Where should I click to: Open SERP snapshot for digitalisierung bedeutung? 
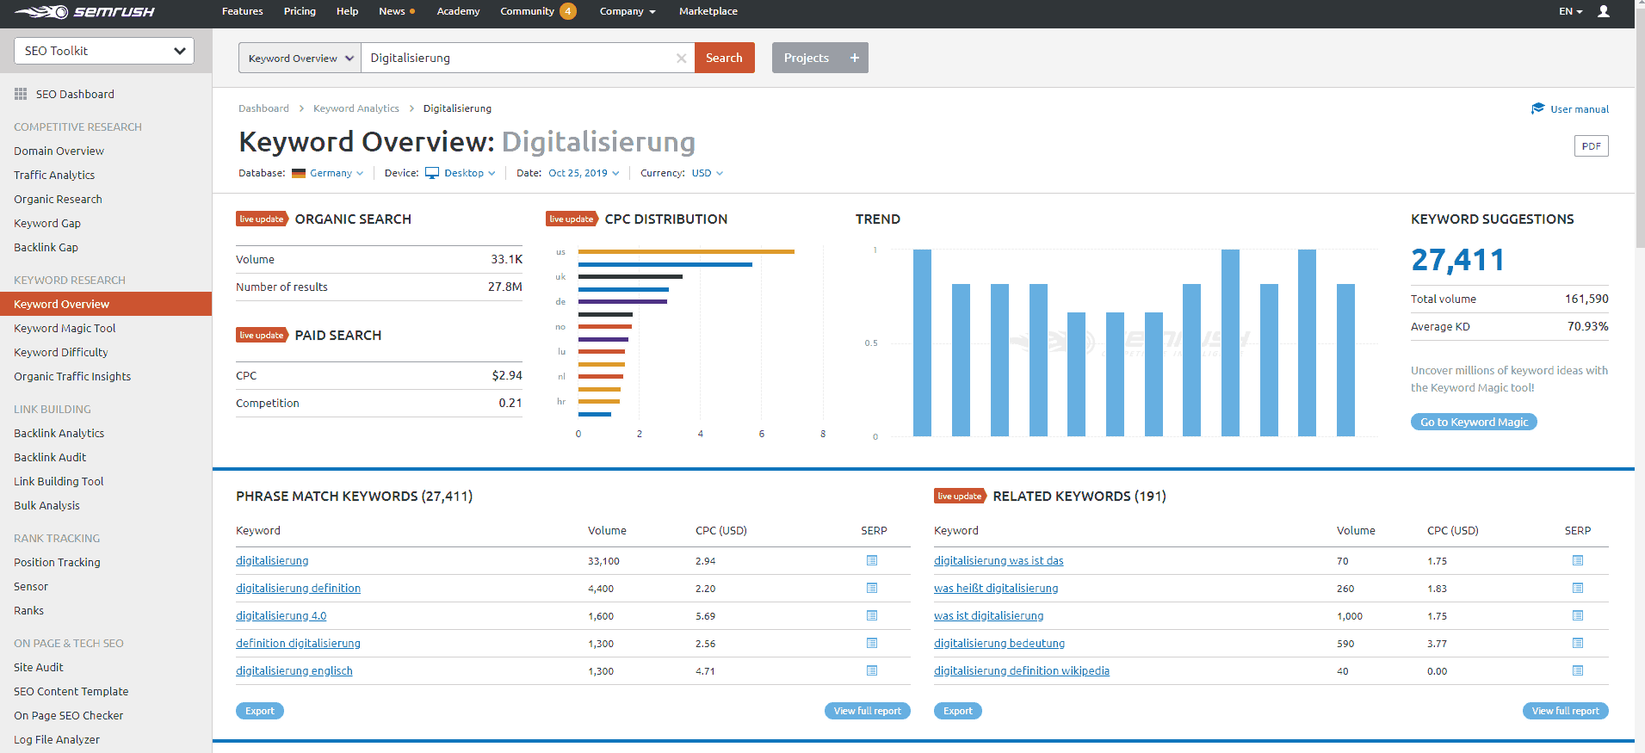[1578, 643]
